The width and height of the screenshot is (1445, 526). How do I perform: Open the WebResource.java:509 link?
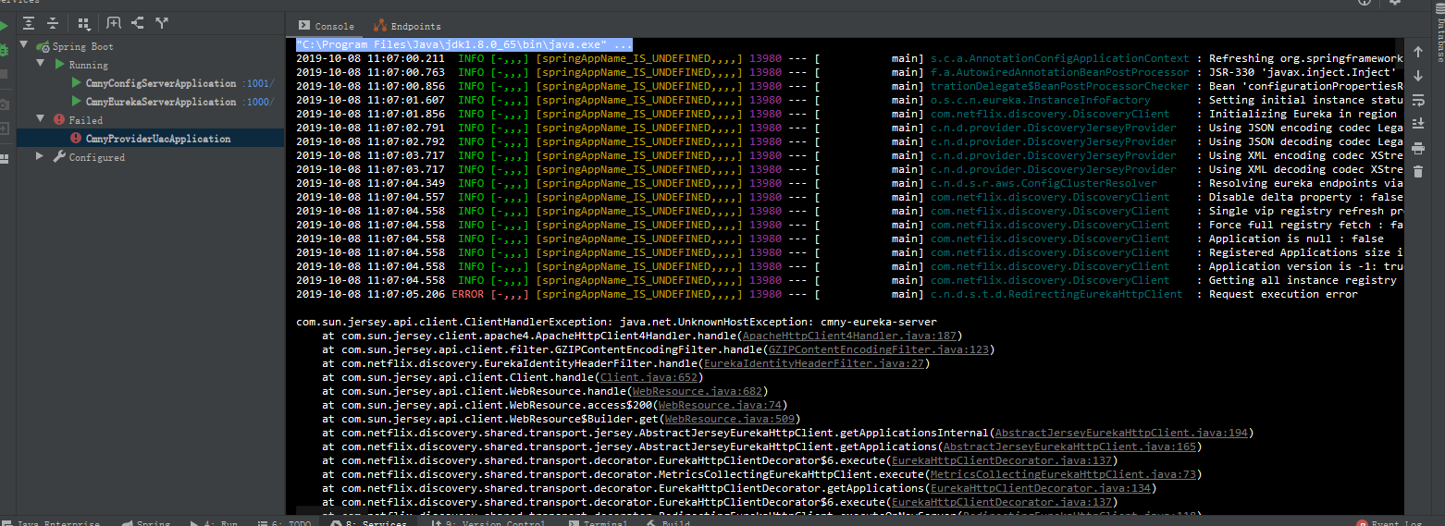tap(730, 419)
